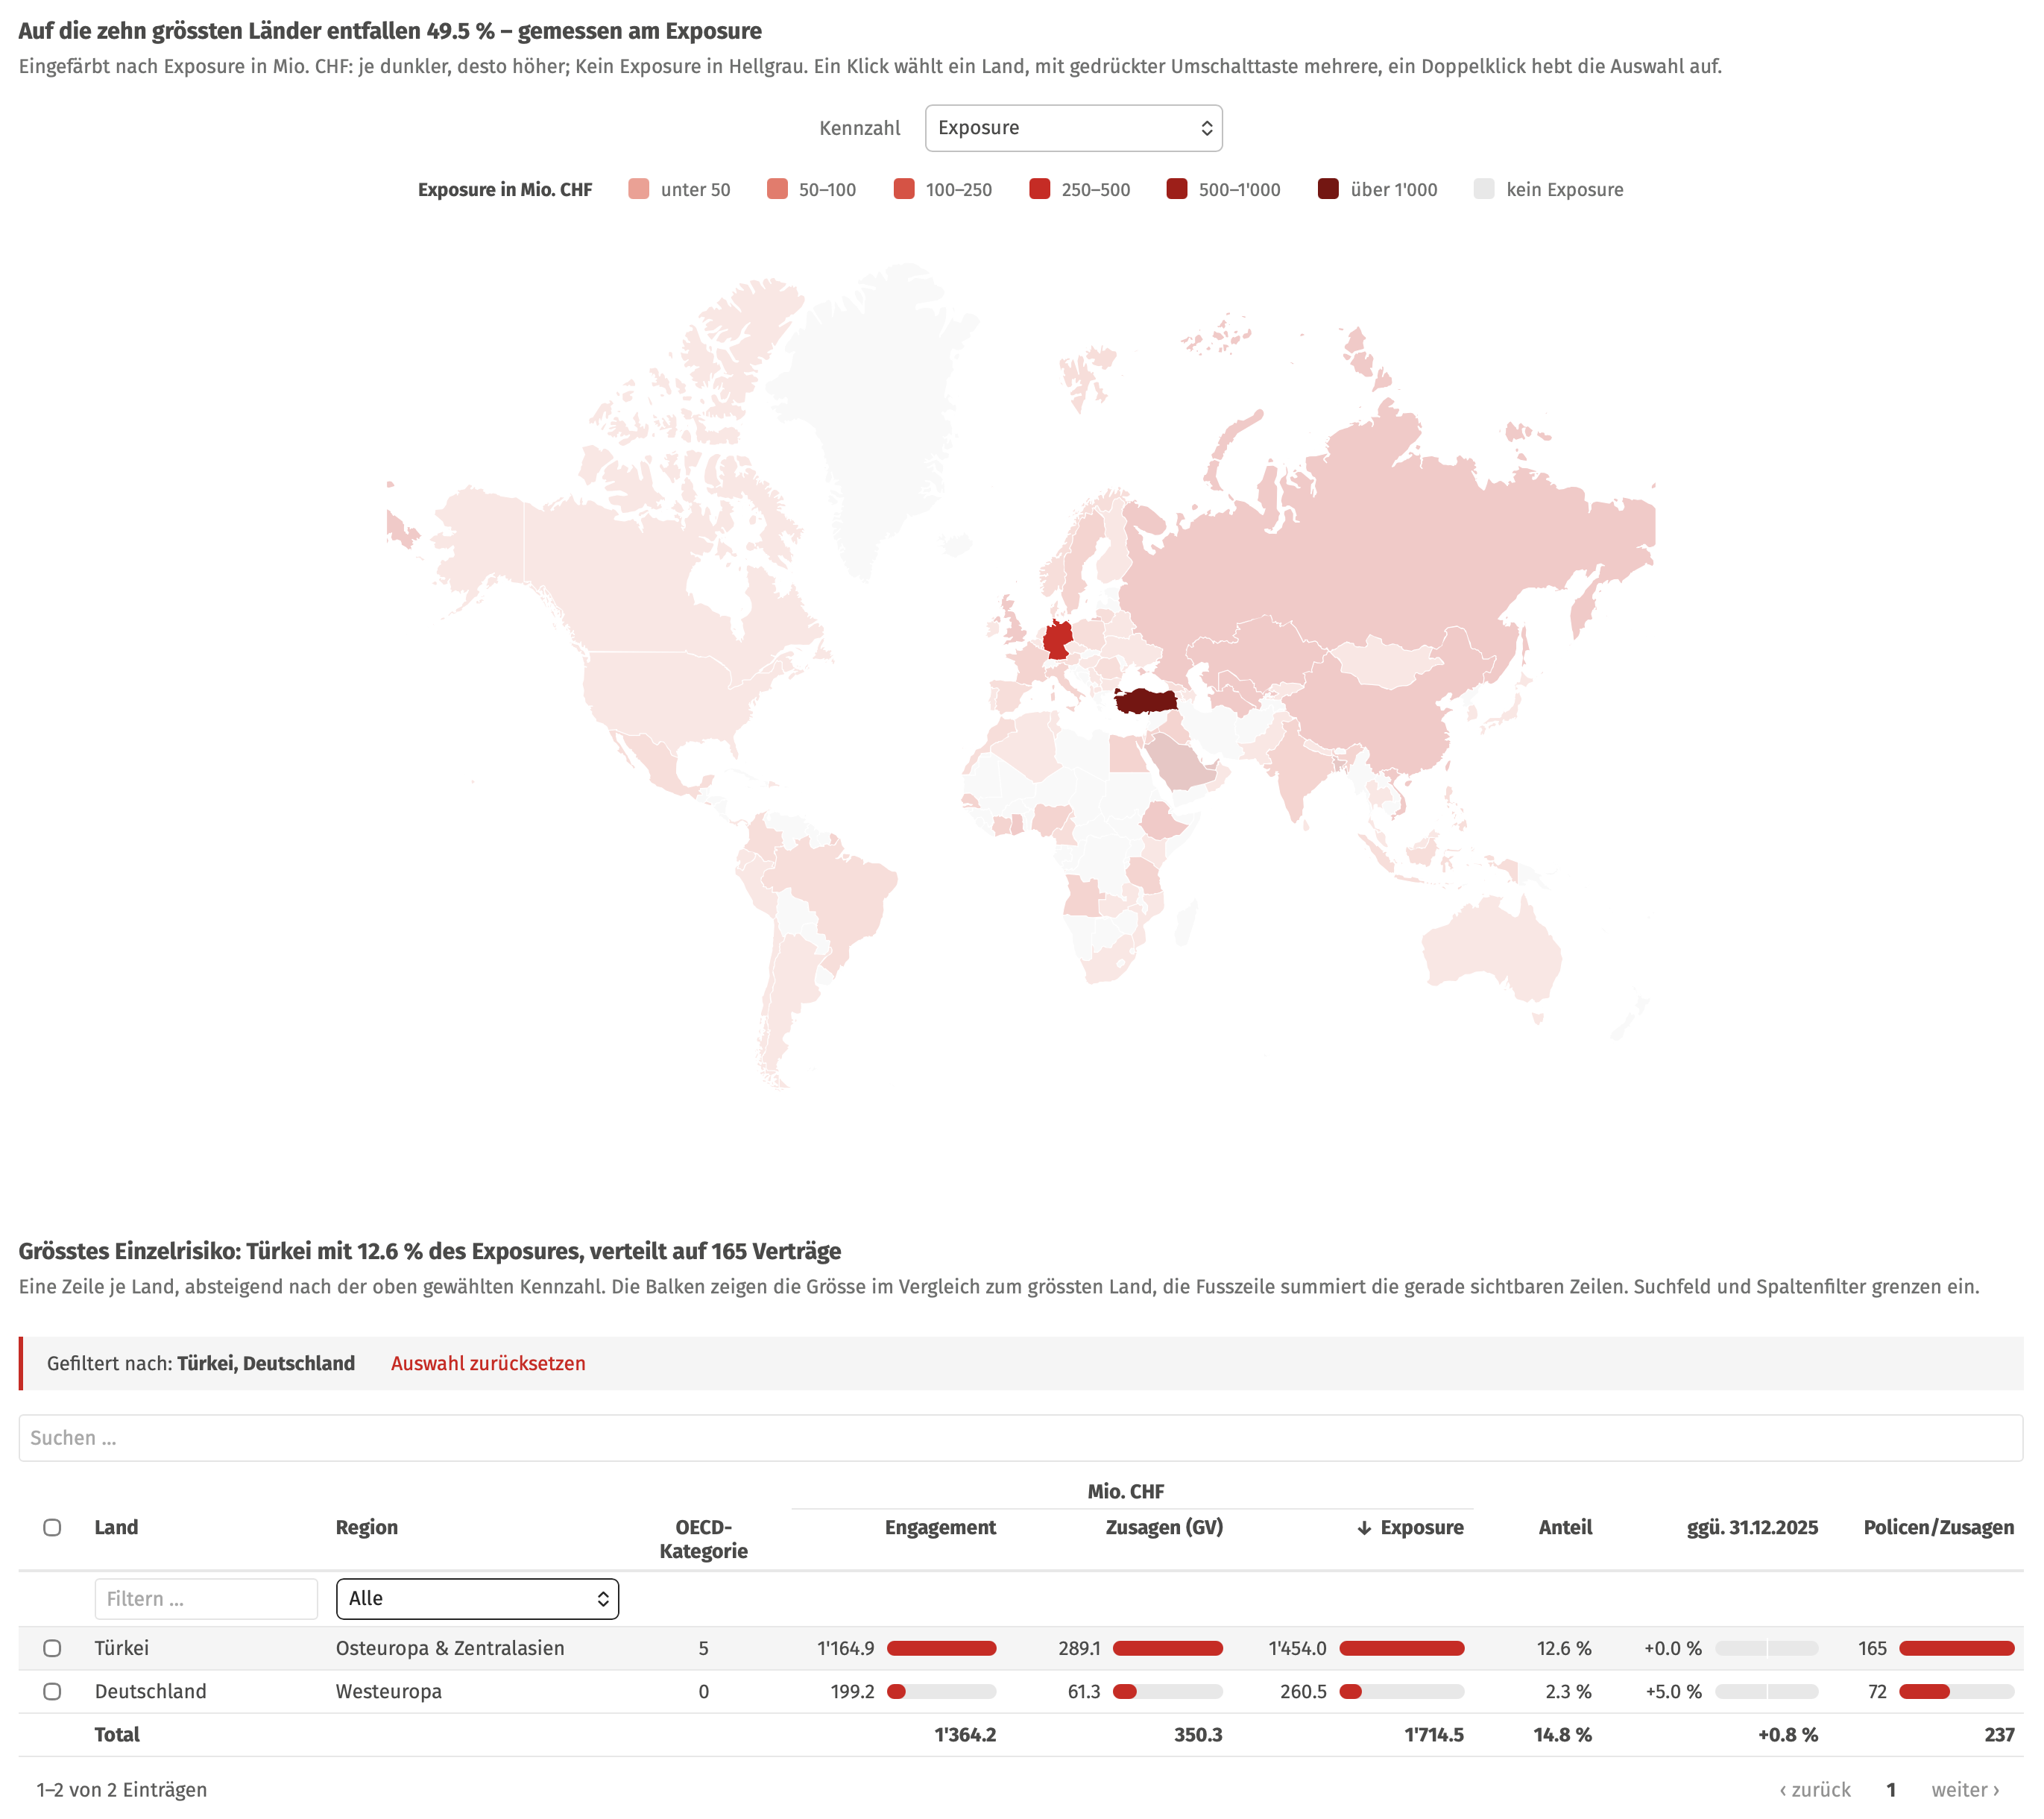Click the '50–100' legend color swatch
The width and height of the screenshot is (2044, 1819).
pyautogui.click(x=777, y=189)
